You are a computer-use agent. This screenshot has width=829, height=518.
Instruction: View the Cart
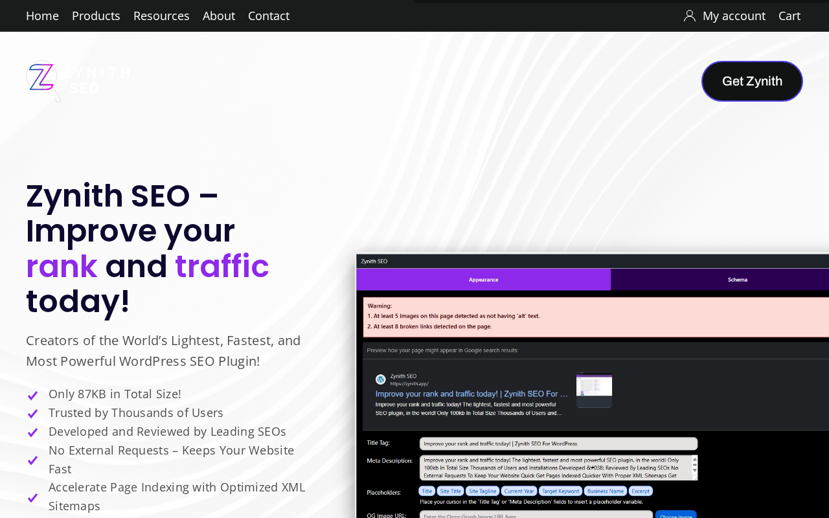pyautogui.click(x=789, y=16)
